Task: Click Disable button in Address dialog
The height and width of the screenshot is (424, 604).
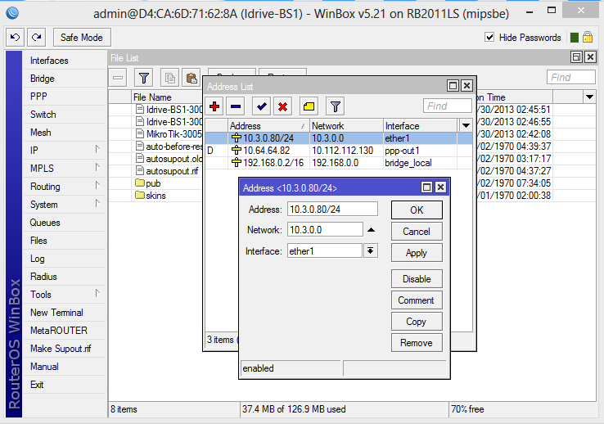Action: (x=417, y=279)
